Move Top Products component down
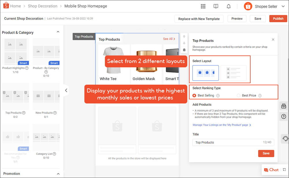The image size is (289, 178). [184, 43]
